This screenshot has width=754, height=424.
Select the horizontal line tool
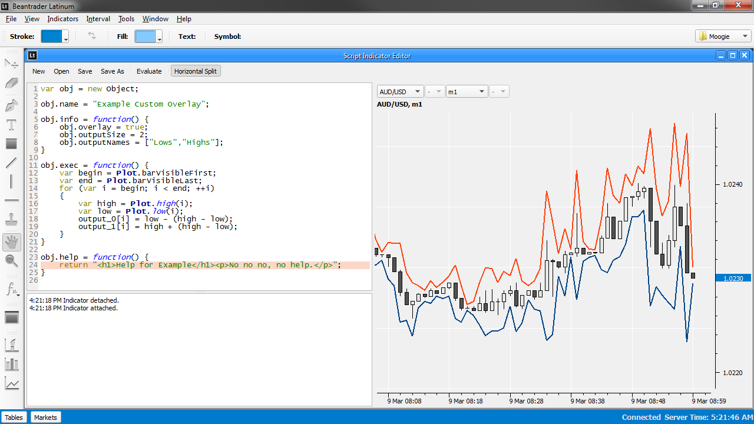[11, 201]
